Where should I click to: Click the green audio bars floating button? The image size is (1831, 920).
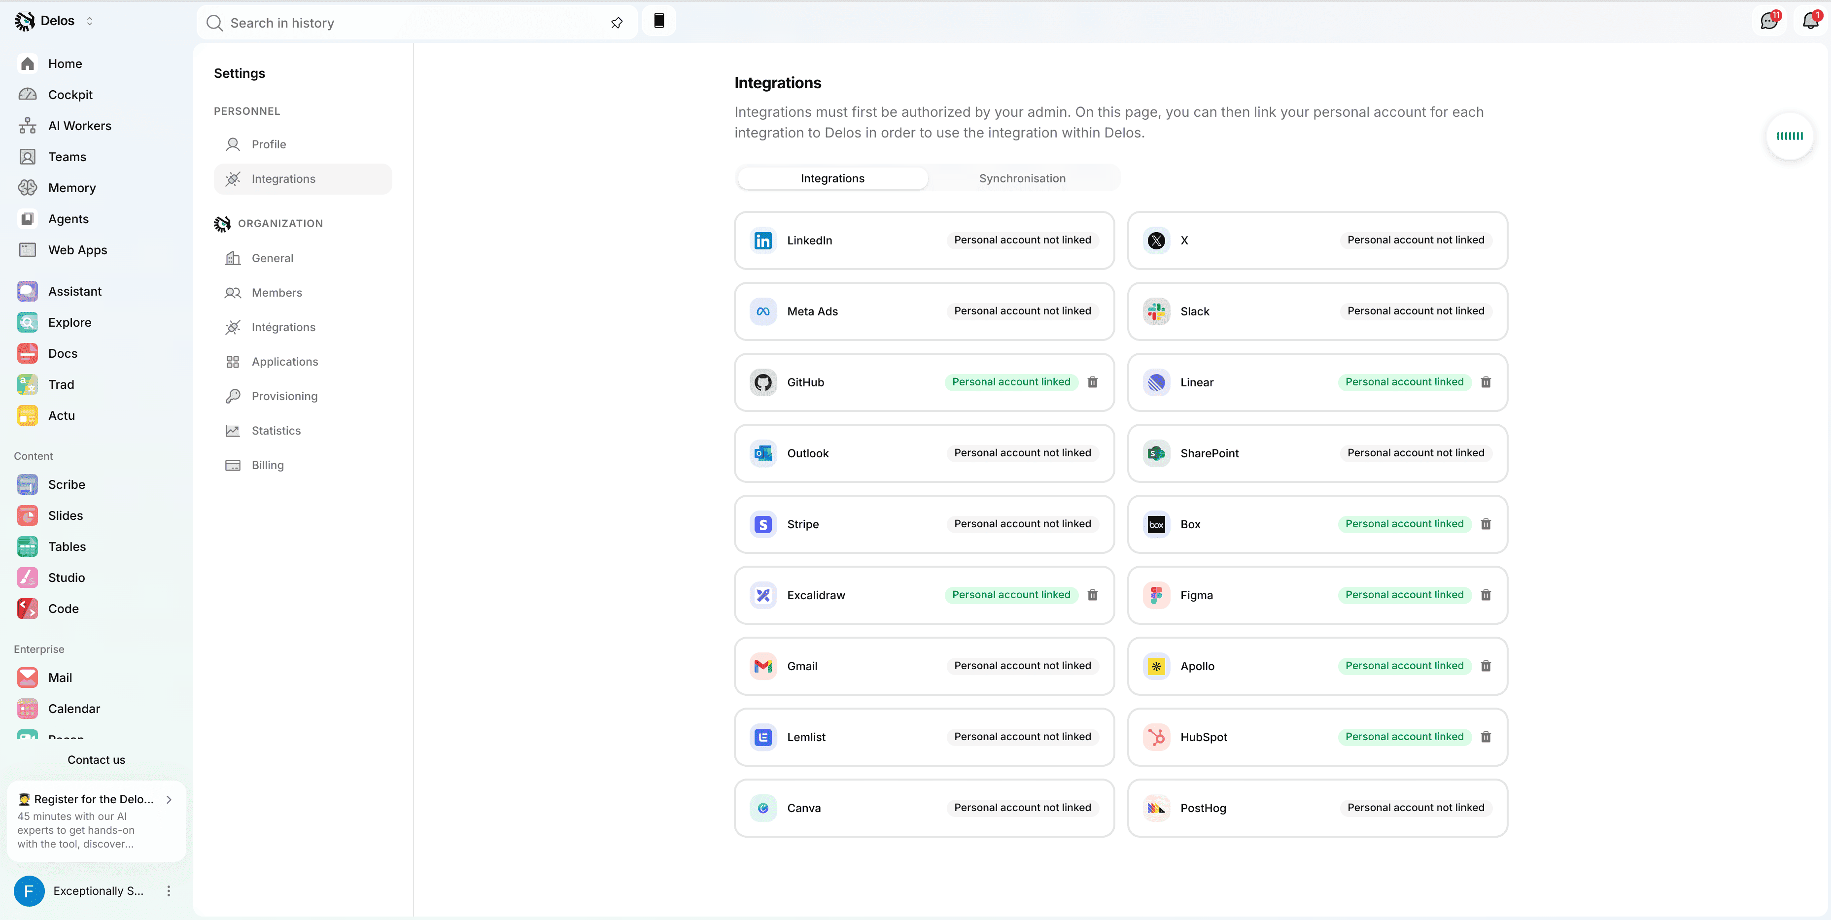(x=1790, y=136)
